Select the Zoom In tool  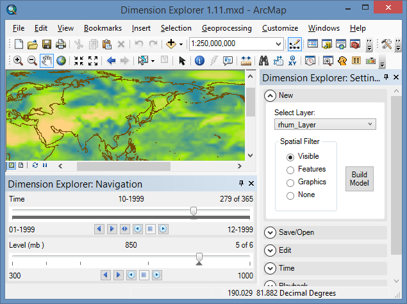click(18, 61)
